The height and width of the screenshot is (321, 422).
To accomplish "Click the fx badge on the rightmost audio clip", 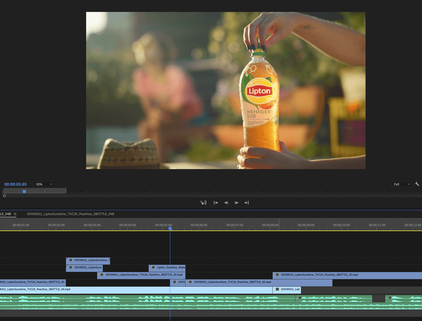I will pos(390,298).
